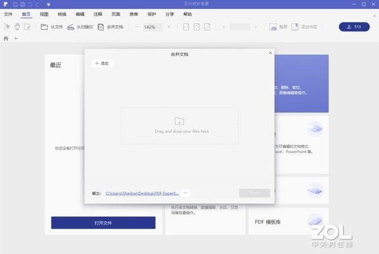Click the plus new tab icon

click(16, 38)
